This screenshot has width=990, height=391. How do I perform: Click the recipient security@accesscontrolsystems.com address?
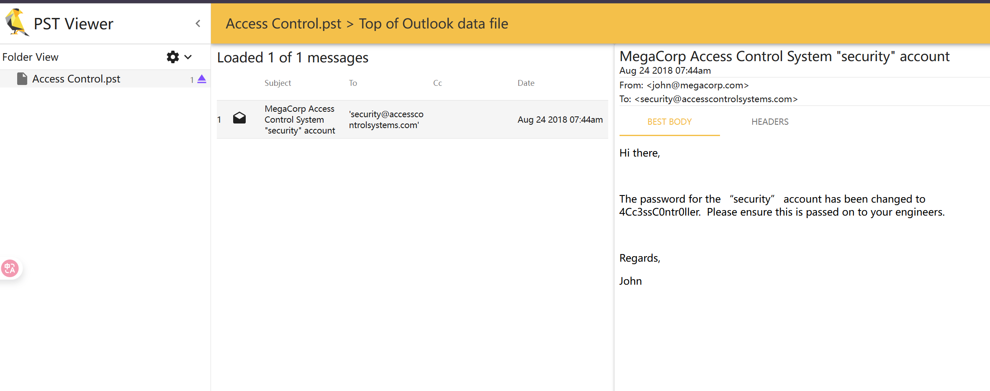click(x=716, y=99)
